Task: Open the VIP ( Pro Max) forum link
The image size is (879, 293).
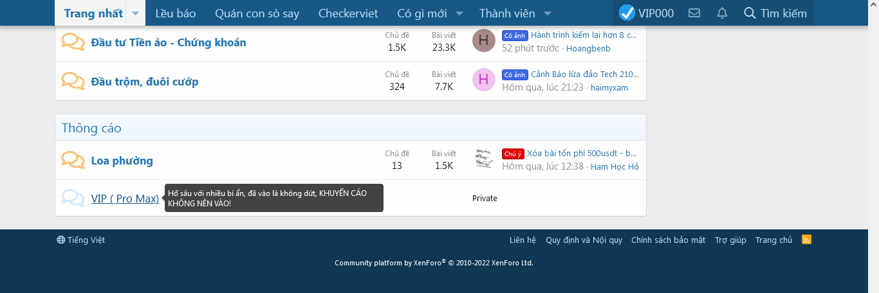Action: click(x=125, y=199)
